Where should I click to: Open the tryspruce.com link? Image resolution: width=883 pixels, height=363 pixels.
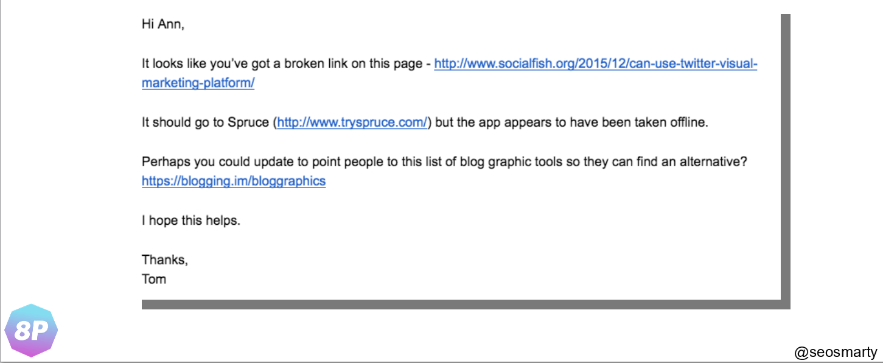(353, 122)
